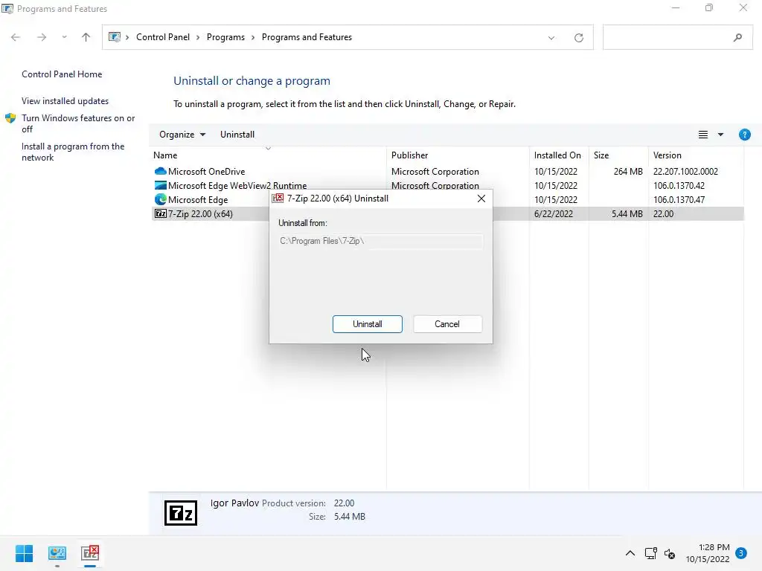Viewport: 762px width, 571px height.
Task: Click the Microsoft Edge logo icon
Action: [x=161, y=199]
